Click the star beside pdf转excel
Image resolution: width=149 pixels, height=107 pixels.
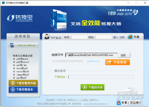[x=14, y=62]
